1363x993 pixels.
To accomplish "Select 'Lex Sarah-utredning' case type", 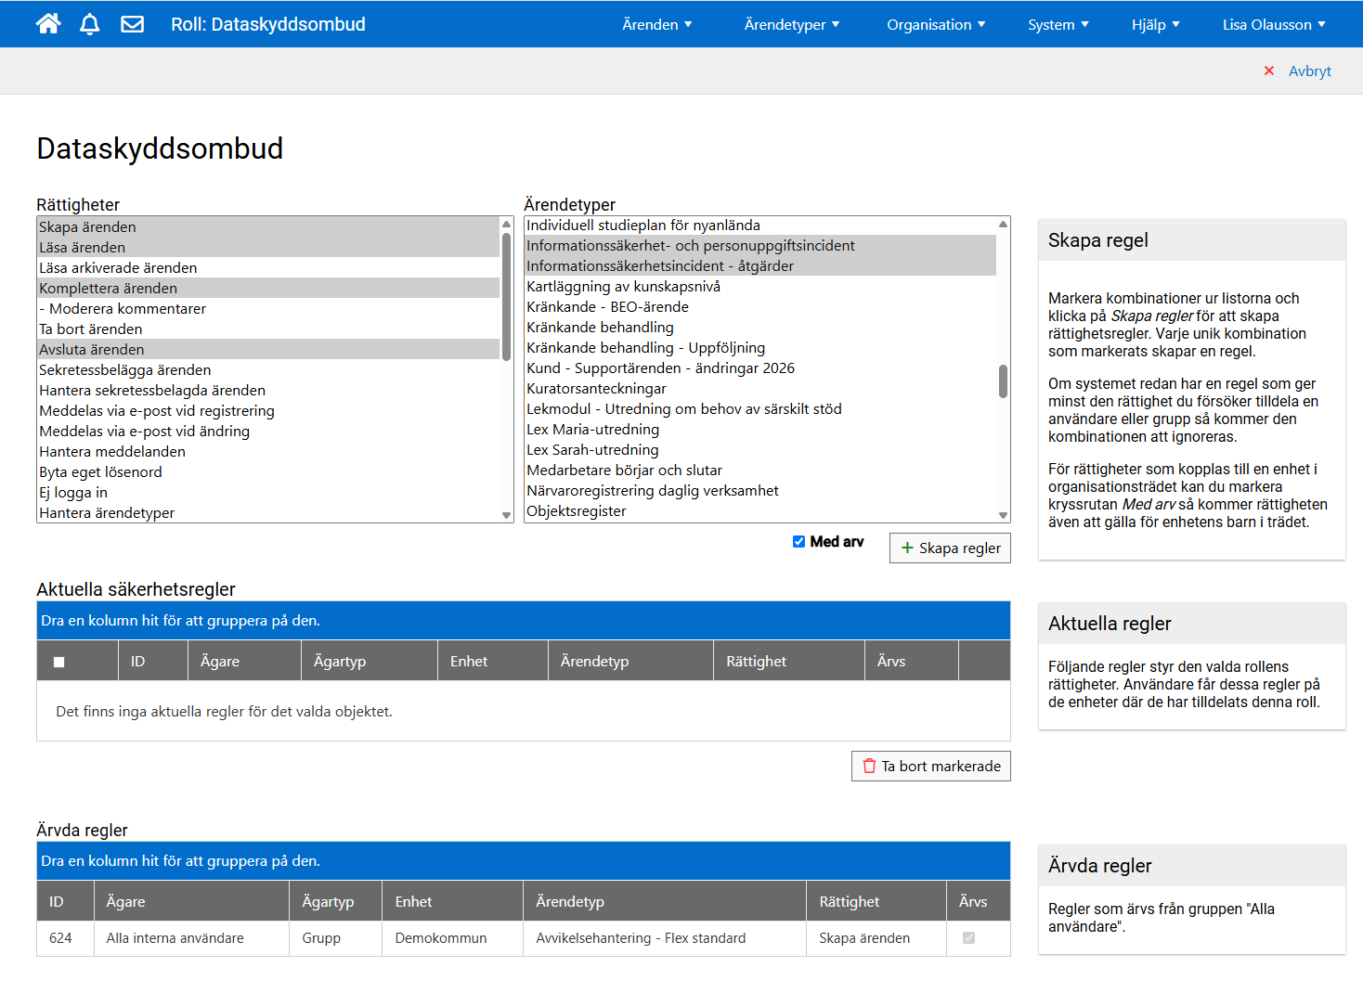I will (x=760, y=449).
